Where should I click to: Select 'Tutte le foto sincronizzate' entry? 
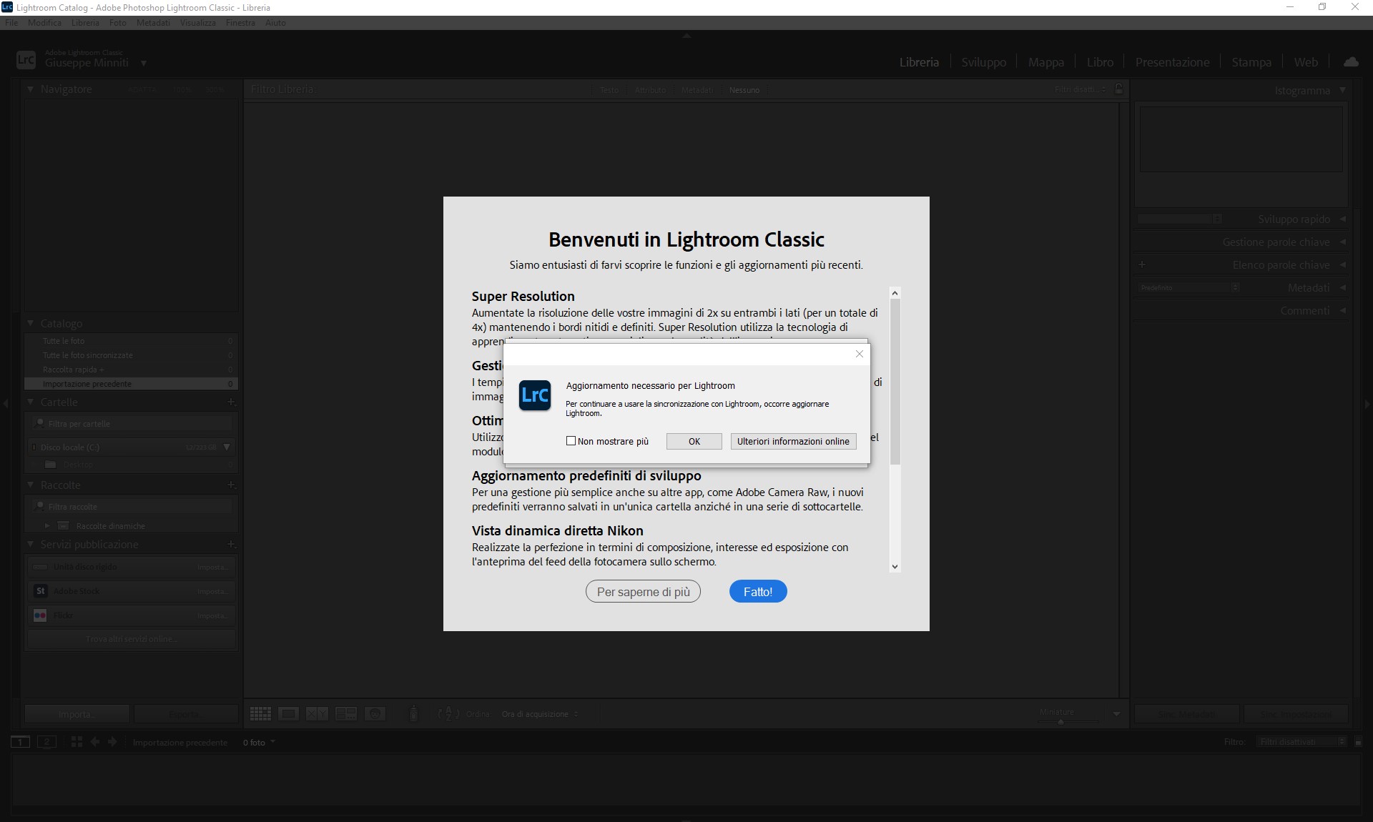[x=131, y=355]
